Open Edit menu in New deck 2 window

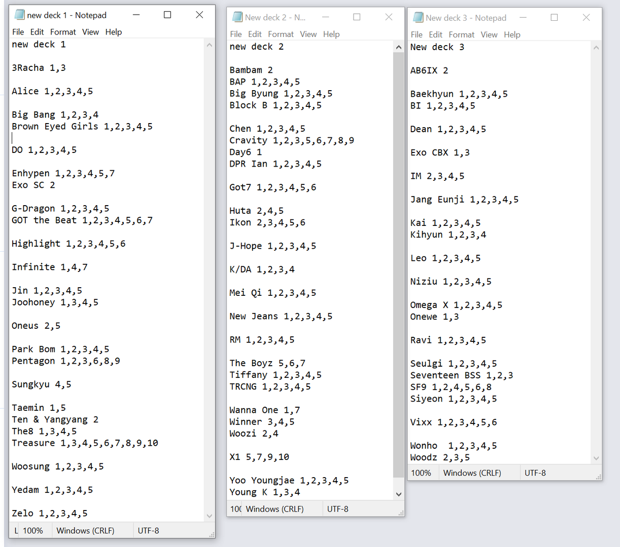coord(255,34)
